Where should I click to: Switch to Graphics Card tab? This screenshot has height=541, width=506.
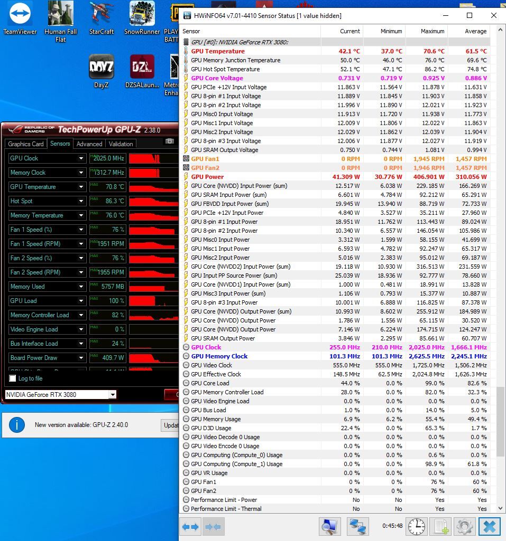pos(26,144)
